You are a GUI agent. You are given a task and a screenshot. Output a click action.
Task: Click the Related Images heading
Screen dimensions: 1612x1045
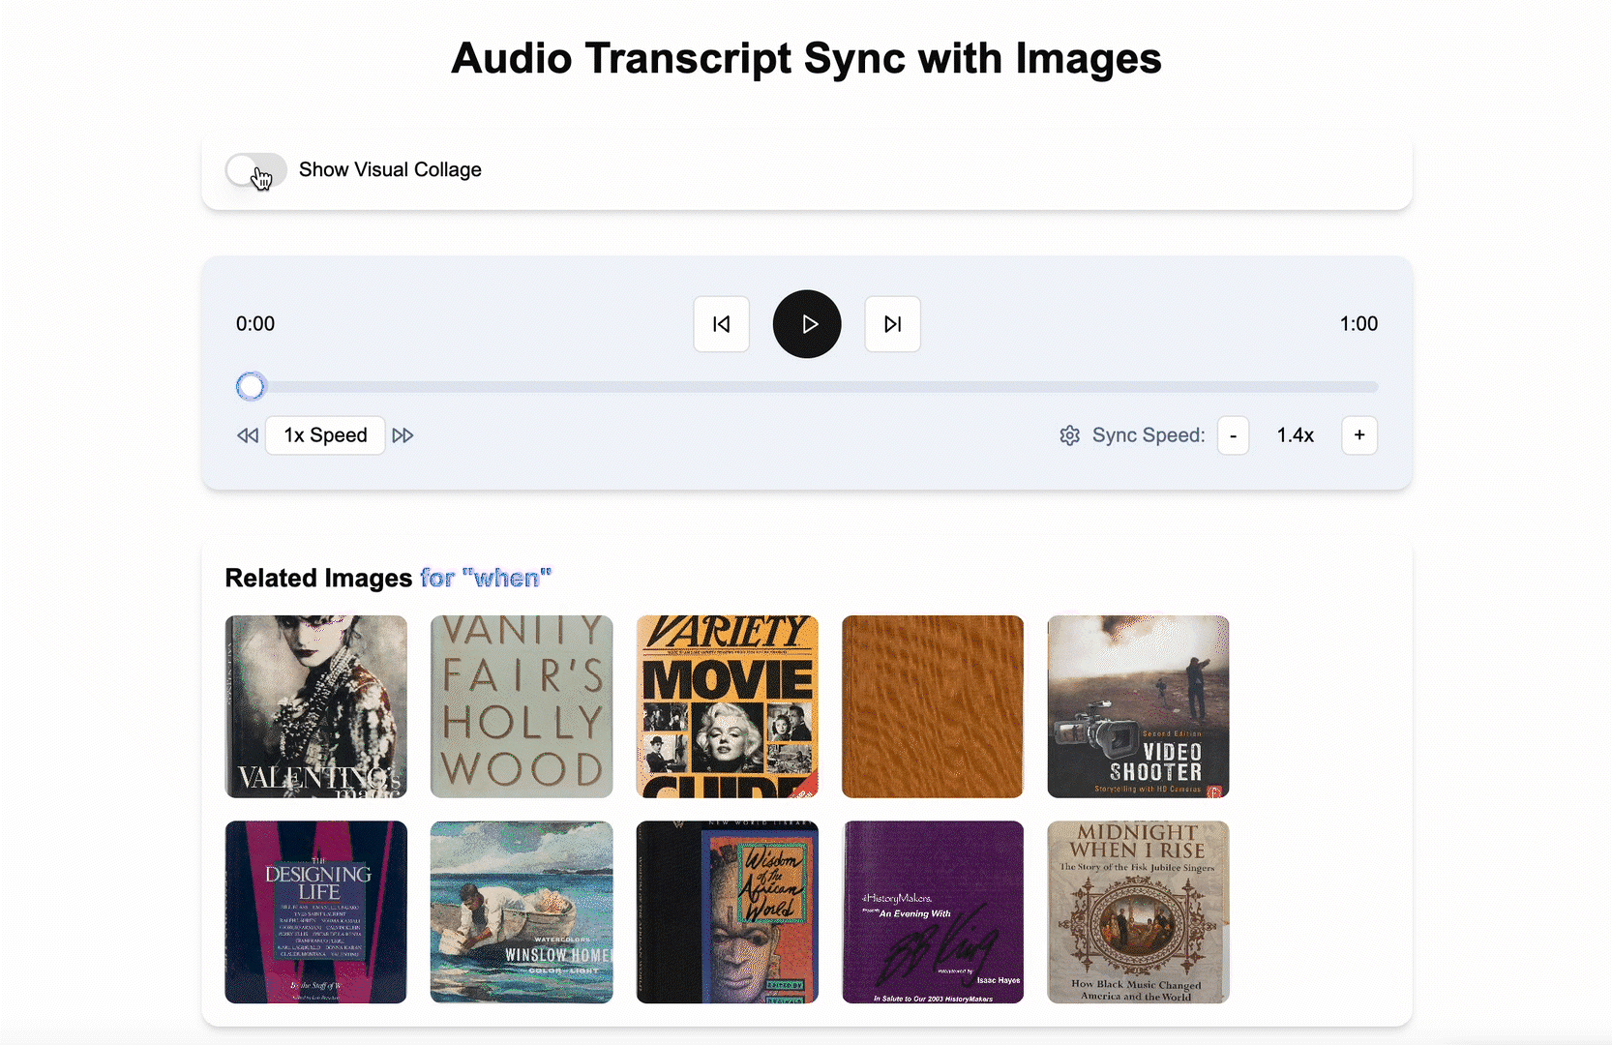(x=319, y=578)
